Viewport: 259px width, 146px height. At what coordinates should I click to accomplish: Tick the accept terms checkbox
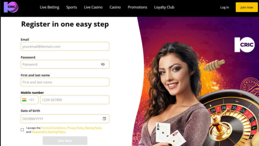[x=22, y=130]
